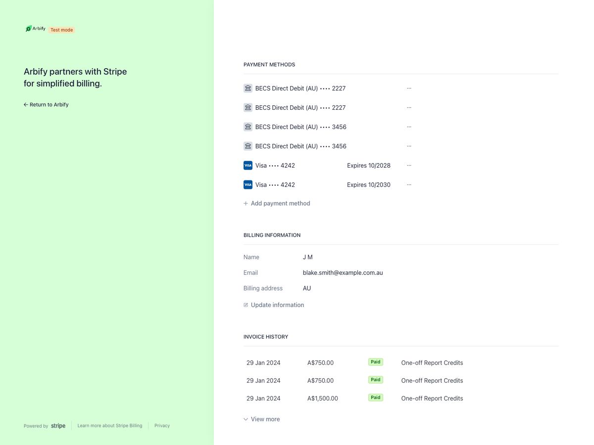Open Learn more about Stripe Billing

click(109, 425)
